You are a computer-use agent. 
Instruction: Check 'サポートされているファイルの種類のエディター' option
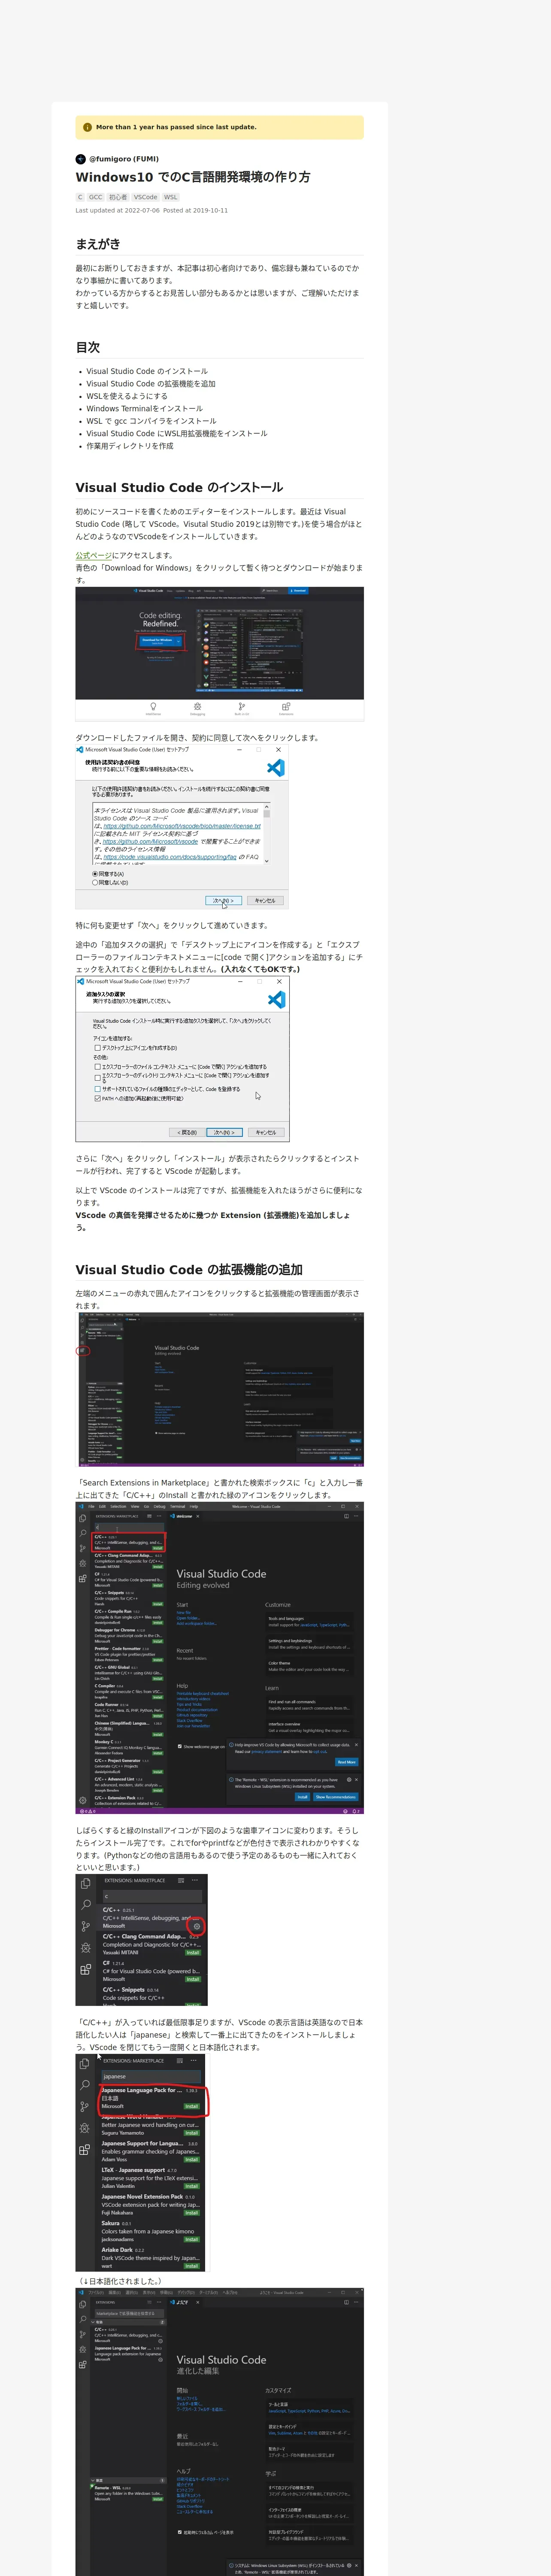(98, 1089)
